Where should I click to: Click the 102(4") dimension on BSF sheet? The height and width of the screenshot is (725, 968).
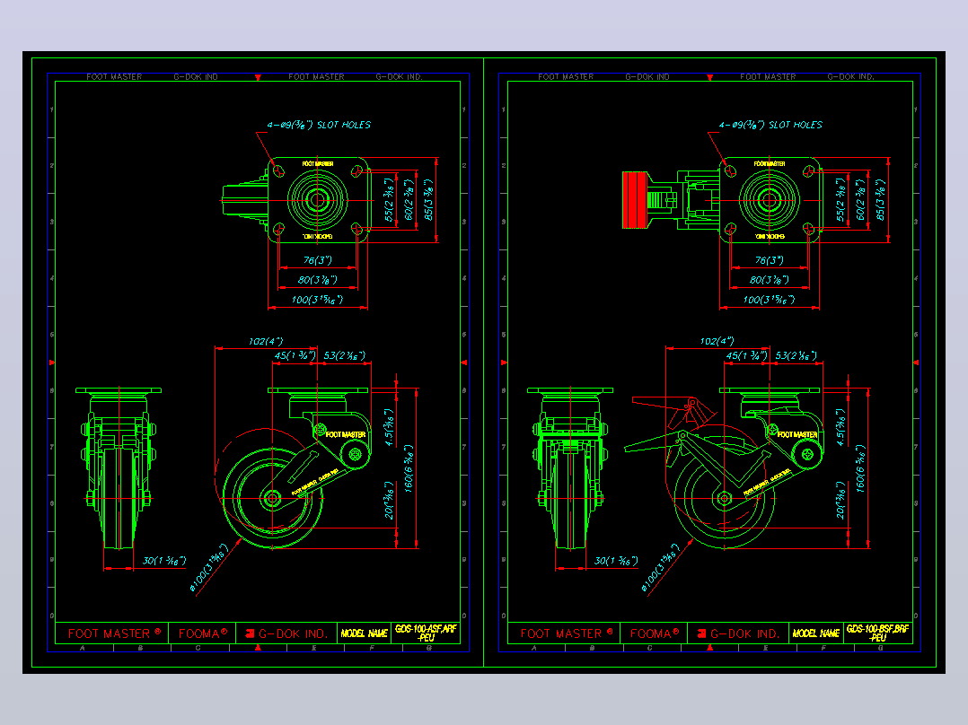[717, 341]
